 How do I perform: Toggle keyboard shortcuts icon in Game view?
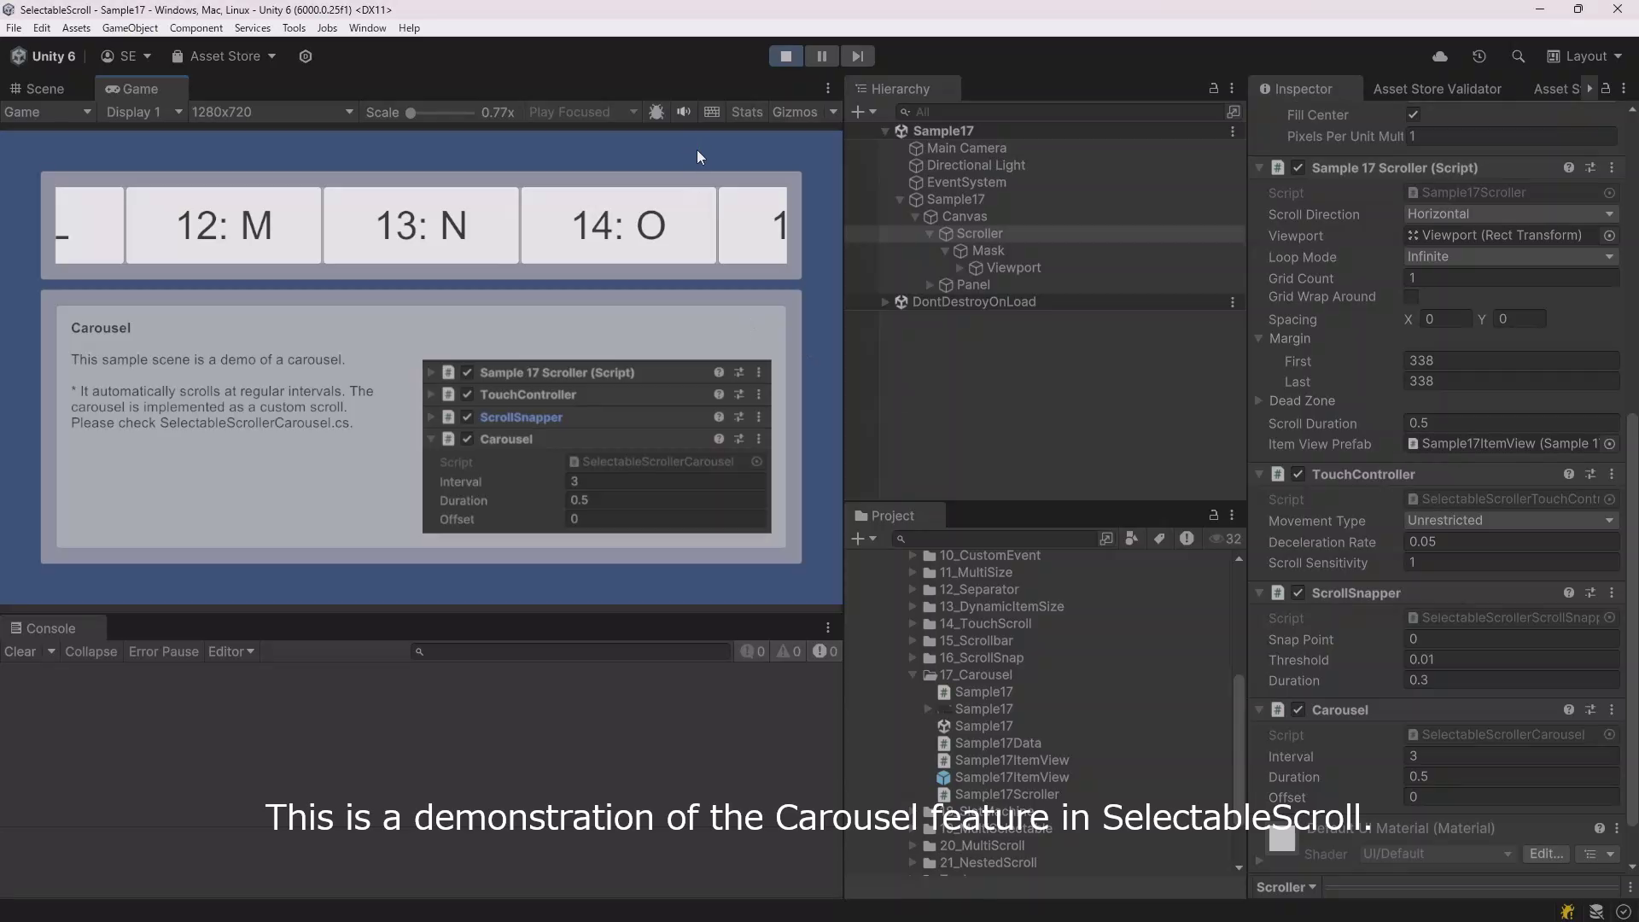pyautogui.click(x=712, y=112)
